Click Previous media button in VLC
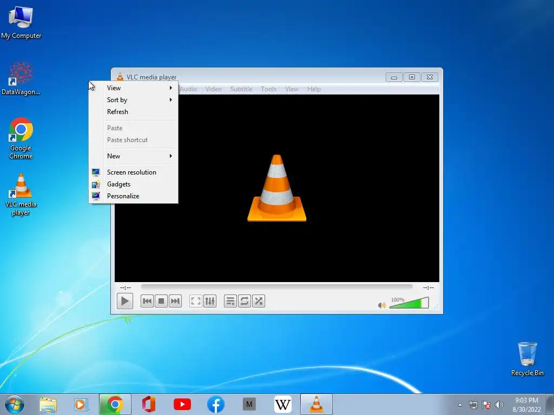 147,301
